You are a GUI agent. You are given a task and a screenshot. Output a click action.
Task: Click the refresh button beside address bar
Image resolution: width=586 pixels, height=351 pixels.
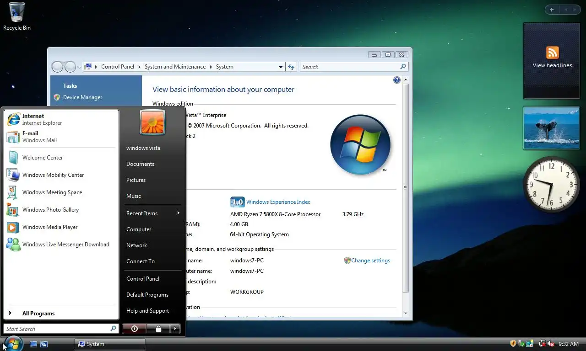(x=292, y=67)
